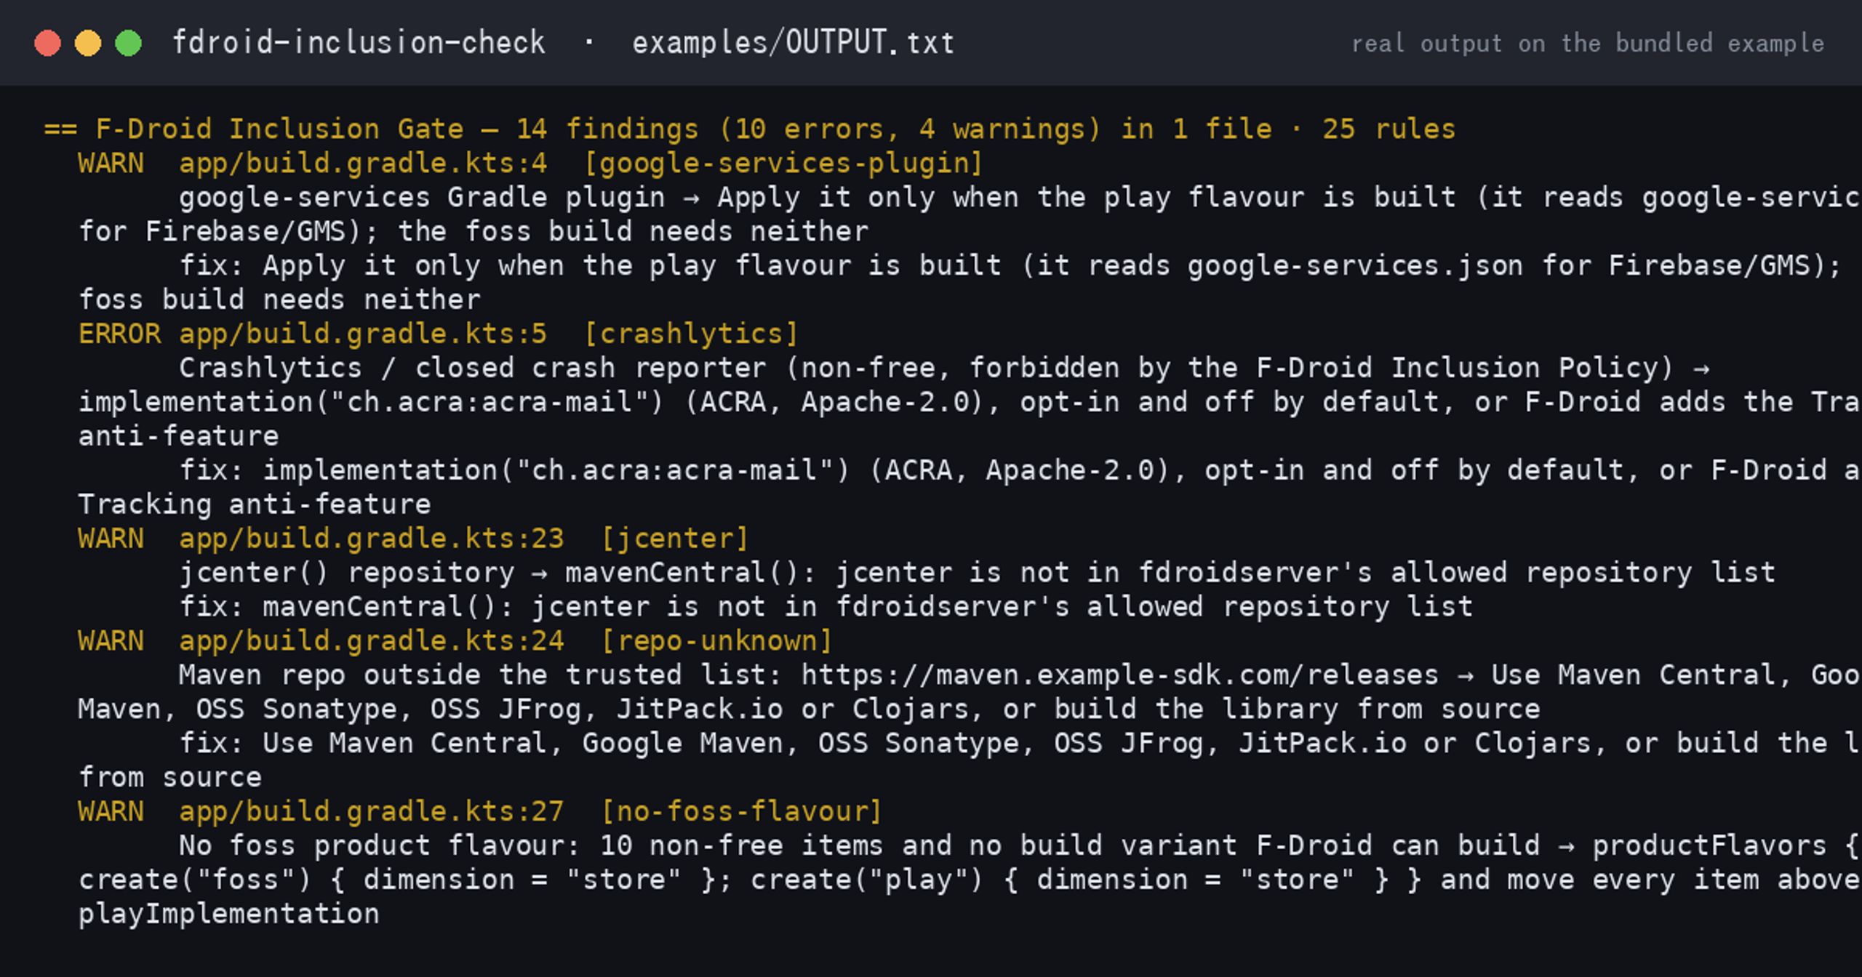
Task: Click the [jcenter] rule tag
Action: (675, 539)
